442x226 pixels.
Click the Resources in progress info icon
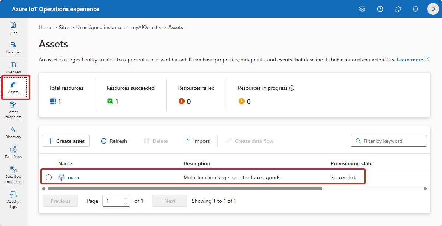pyautogui.click(x=292, y=88)
